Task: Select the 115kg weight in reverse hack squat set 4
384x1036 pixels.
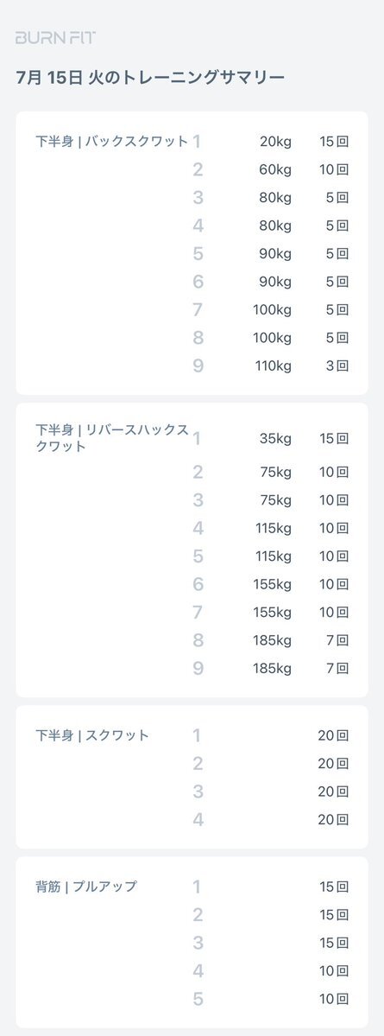Action: (x=274, y=528)
